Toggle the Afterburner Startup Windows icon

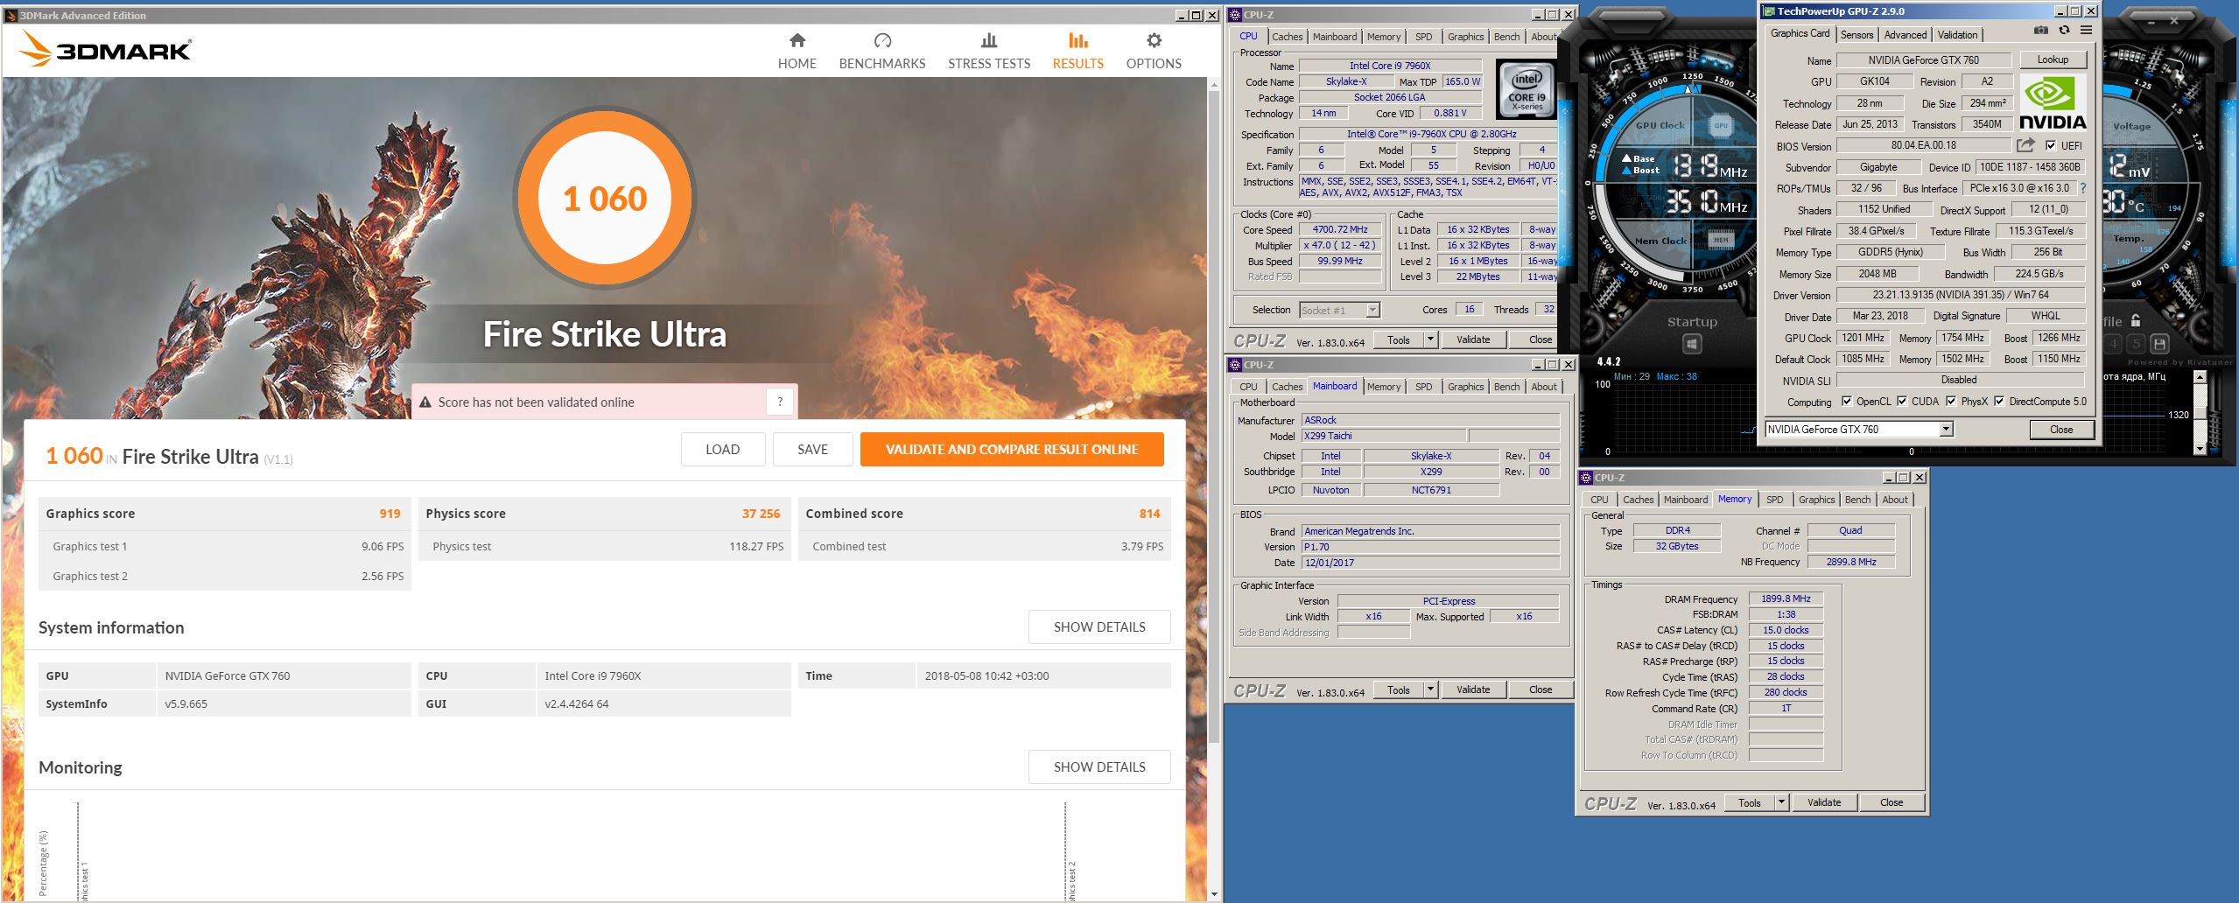tap(1691, 344)
